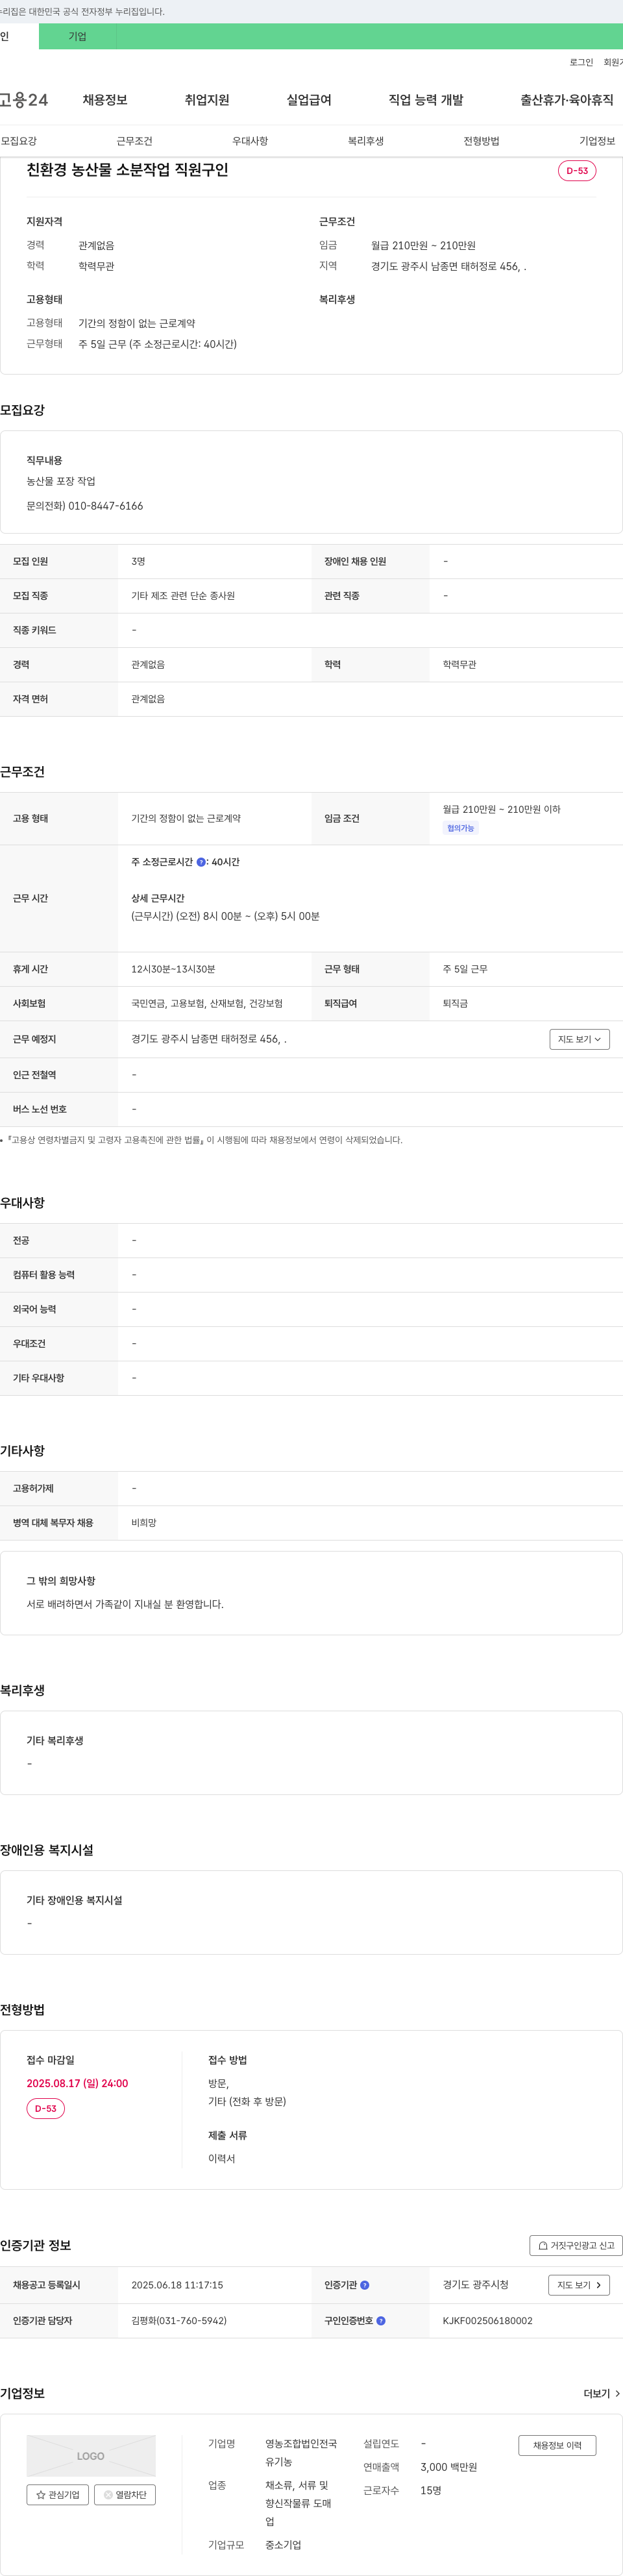The width and height of the screenshot is (623, 2576).
Task: Click the certification number KJKF002506180002
Action: [x=488, y=2321]
